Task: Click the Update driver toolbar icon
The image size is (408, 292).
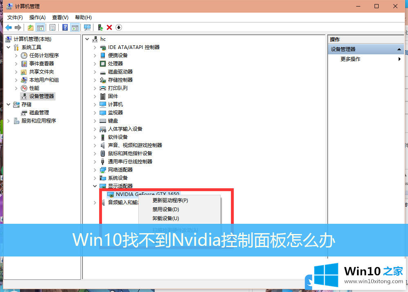Action: [100, 27]
